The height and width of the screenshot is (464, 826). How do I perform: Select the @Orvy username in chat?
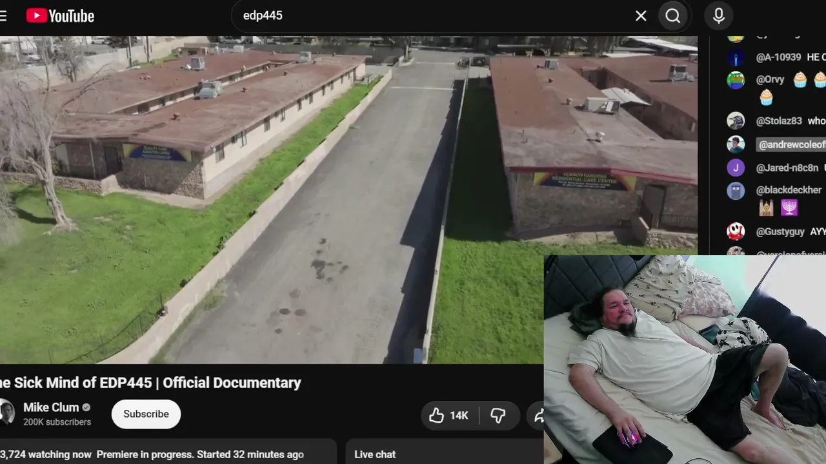(x=771, y=80)
